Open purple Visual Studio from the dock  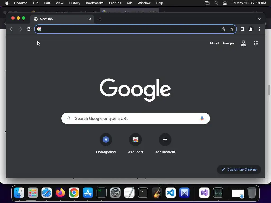[204, 193]
